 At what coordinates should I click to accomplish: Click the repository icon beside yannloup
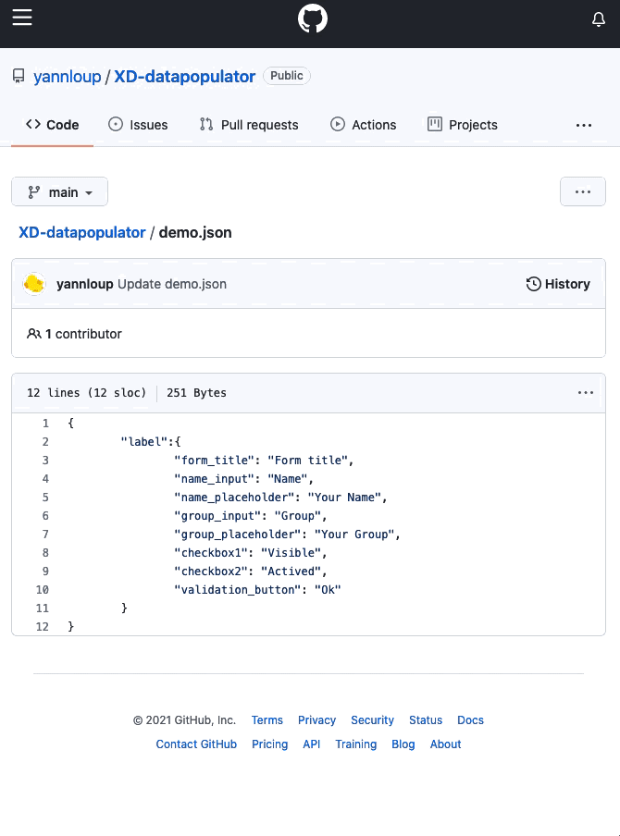19,77
